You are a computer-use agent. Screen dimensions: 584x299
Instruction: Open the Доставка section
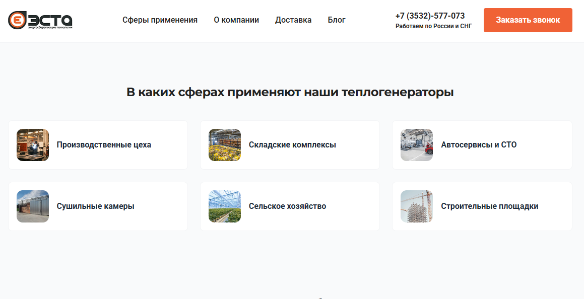pos(293,20)
